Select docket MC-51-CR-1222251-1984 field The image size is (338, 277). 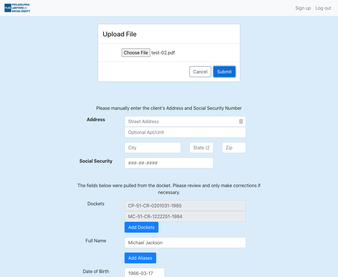185,216
